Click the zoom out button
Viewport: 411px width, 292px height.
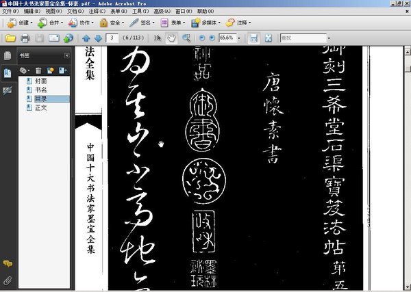[x=202, y=38]
